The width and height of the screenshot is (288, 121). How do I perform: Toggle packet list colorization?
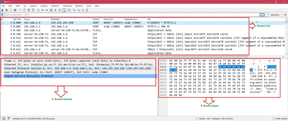coord(69,10)
